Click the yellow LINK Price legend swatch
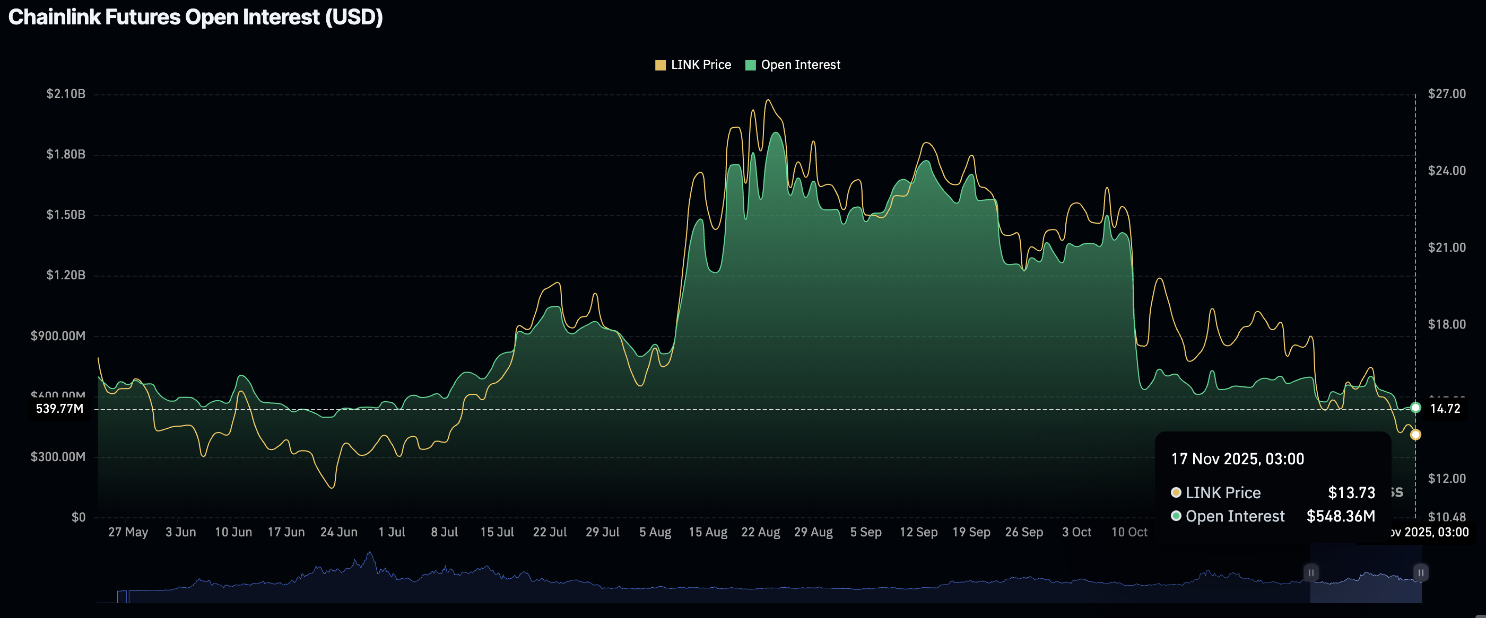This screenshot has width=1486, height=618. click(x=661, y=65)
